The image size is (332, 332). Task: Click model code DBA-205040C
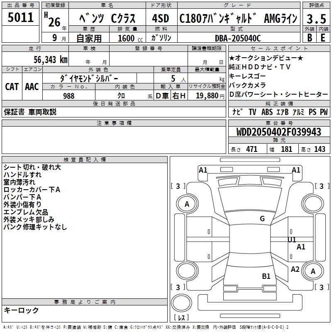tap(238, 38)
